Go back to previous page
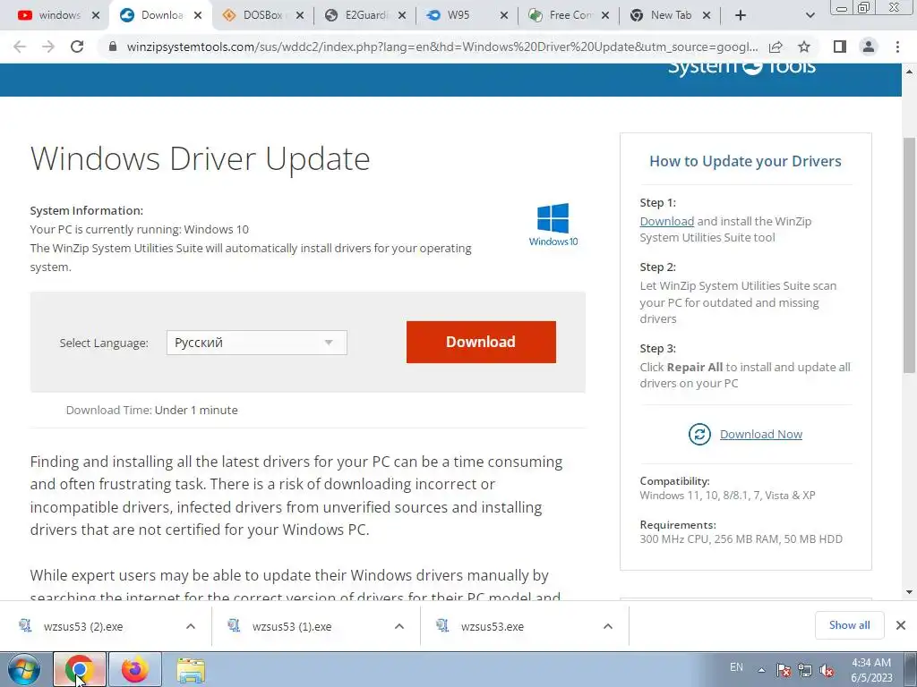The width and height of the screenshot is (917, 687). [20, 47]
